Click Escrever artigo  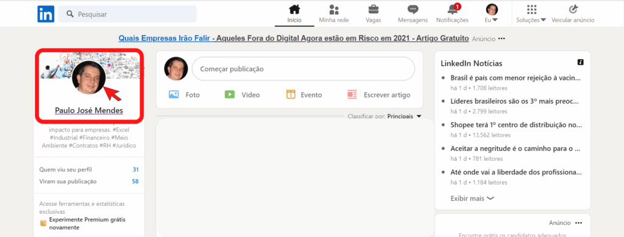click(x=378, y=95)
